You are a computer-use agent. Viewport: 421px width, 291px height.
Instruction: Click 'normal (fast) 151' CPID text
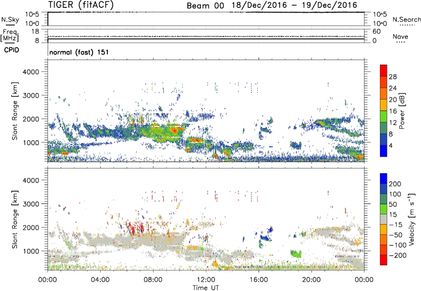[79, 52]
